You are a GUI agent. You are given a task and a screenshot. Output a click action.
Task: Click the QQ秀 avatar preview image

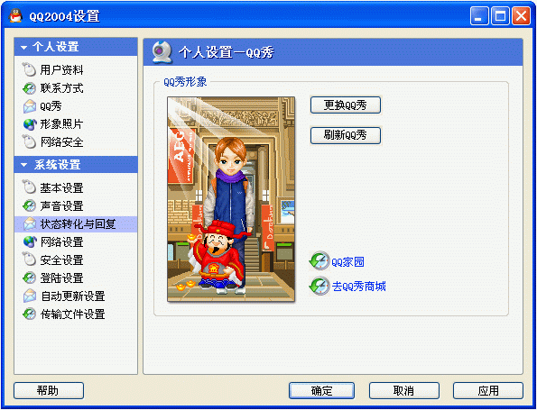click(231, 199)
